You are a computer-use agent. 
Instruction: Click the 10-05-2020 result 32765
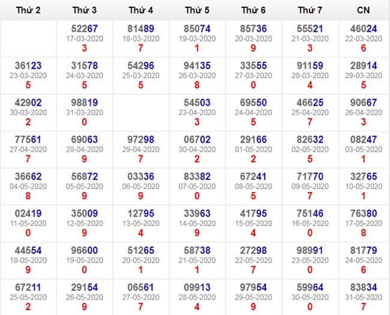[364, 176]
